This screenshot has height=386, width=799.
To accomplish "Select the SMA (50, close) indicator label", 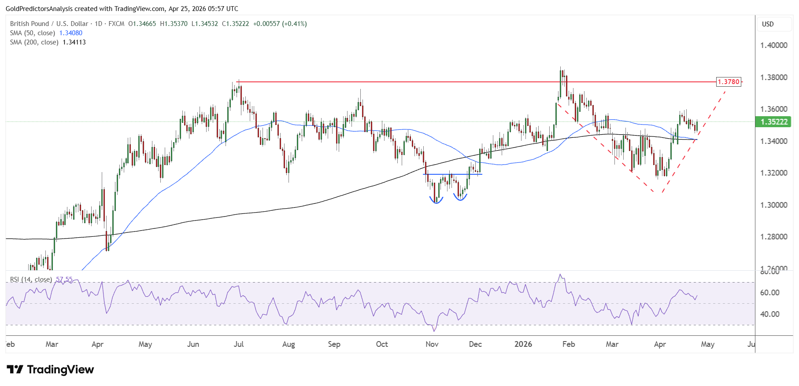I will click(33, 33).
